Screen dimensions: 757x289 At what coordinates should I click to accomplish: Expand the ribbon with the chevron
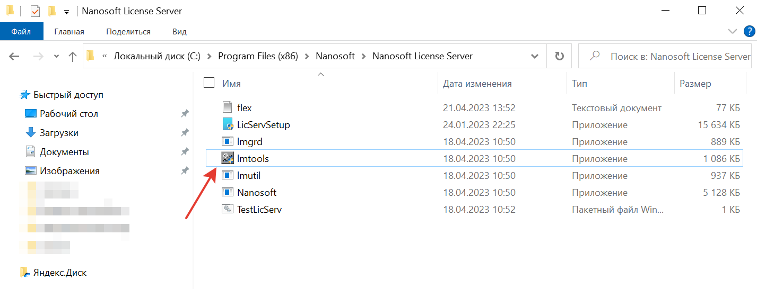tap(733, 31)
